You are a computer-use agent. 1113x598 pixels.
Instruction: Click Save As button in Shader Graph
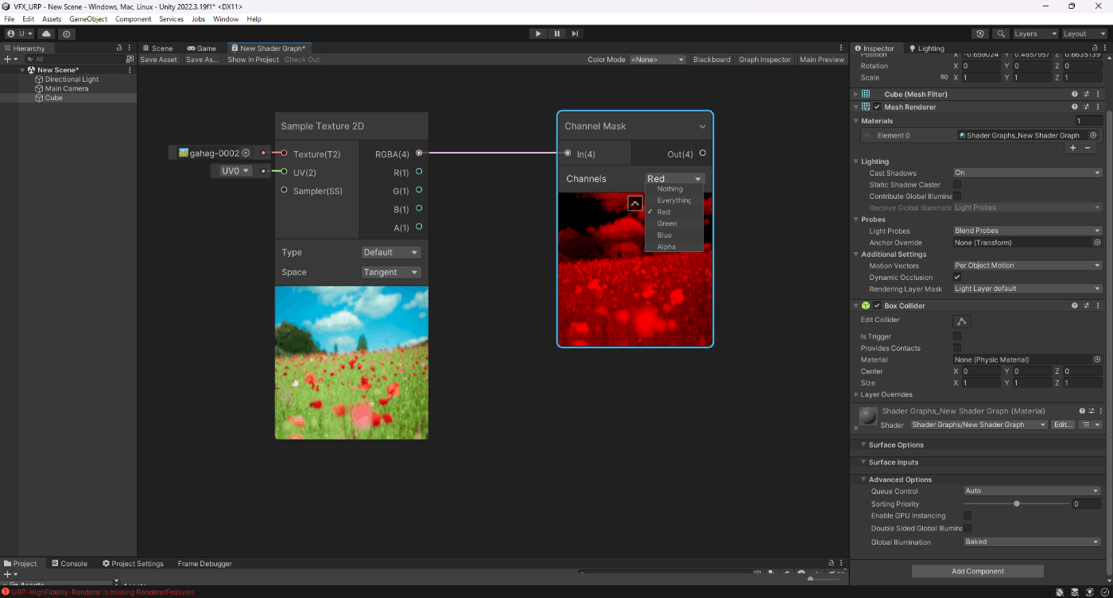tap(202, 60)
